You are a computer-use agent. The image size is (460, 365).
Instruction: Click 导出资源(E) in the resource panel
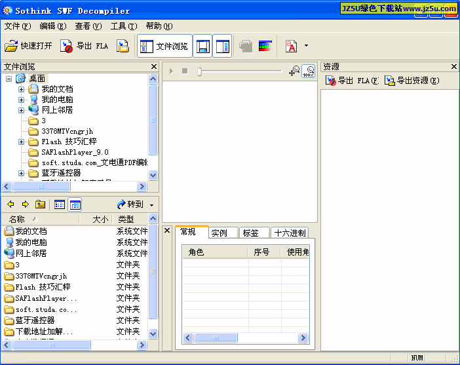[412, 81]
